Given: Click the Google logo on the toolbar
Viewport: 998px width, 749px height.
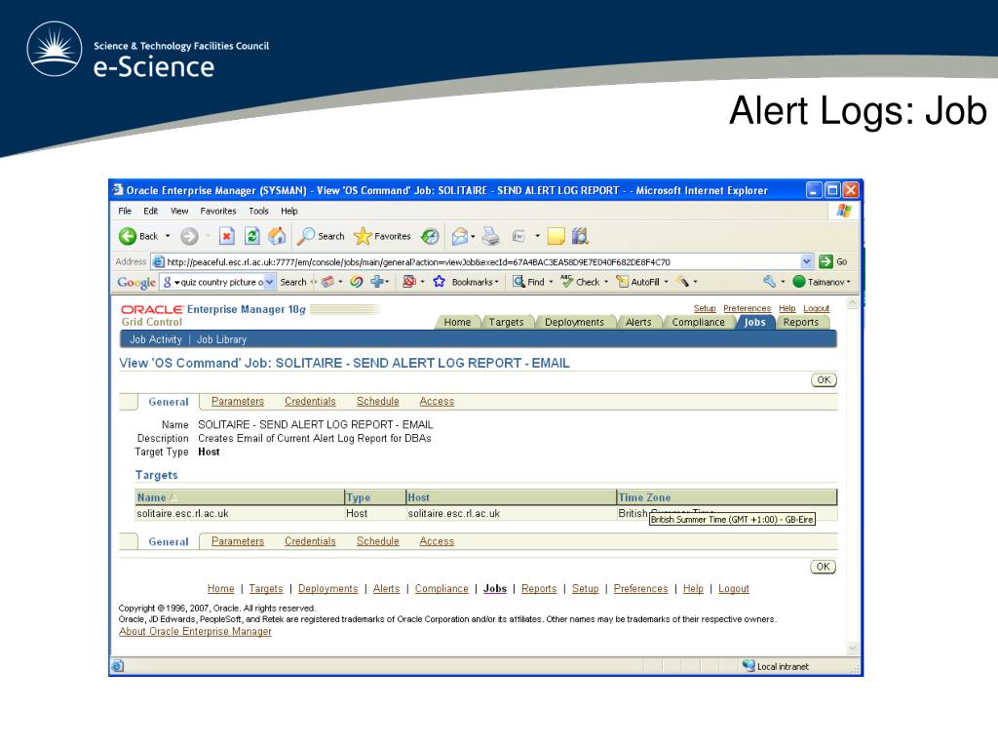Looking at the screenshot, I should (x=136, y=282).
